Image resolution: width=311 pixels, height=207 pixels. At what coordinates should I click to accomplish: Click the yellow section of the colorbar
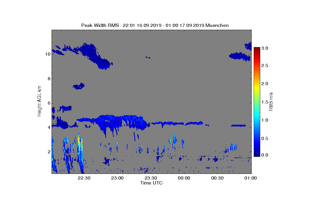(257, 88)
